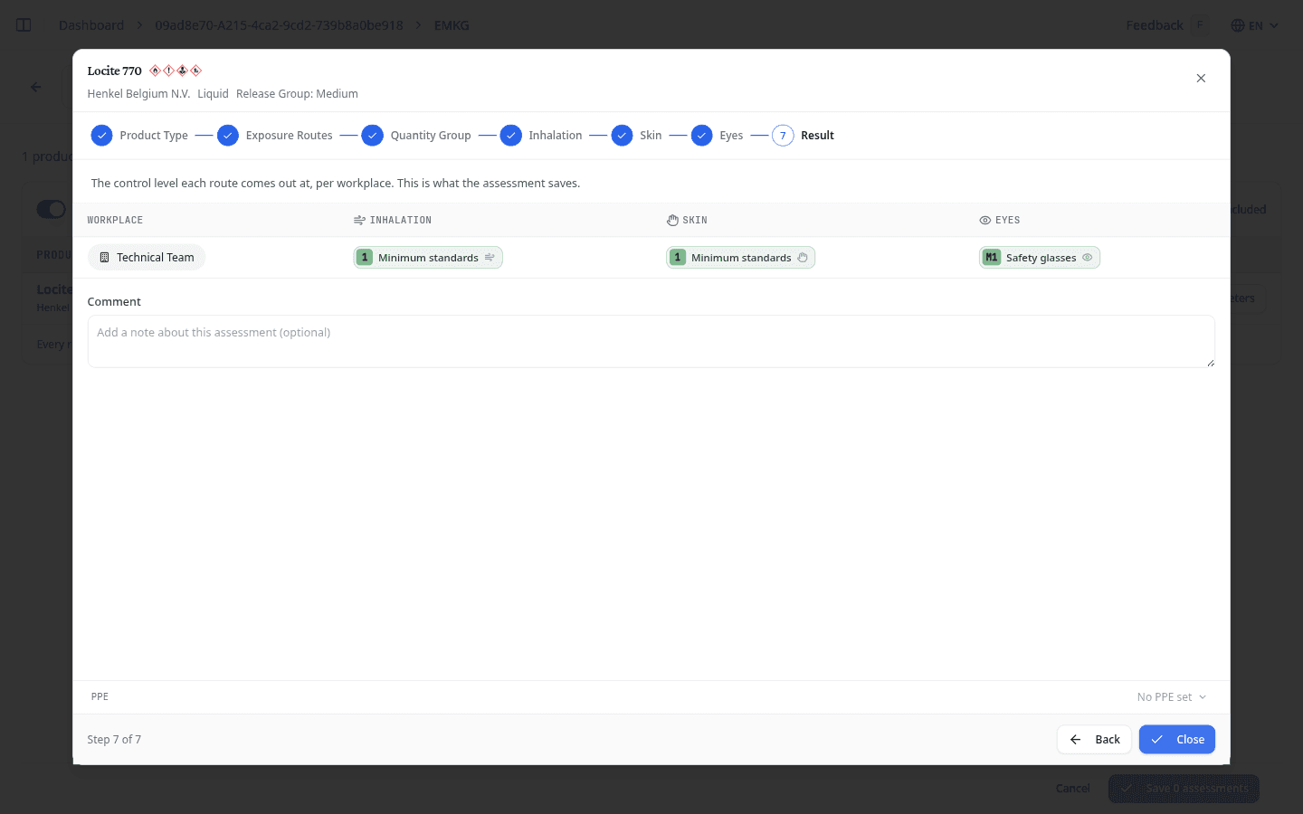Click the wind icon in Inhalation badge

pos(490,258)
